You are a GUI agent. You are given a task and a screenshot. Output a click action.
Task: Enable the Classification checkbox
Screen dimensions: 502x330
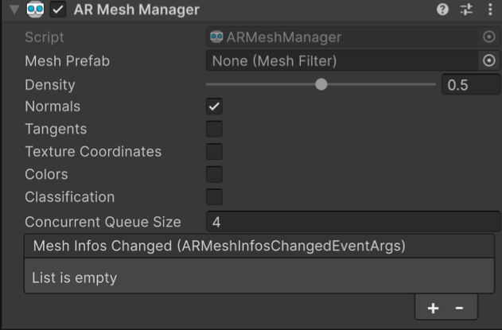[x=214, y=196]
